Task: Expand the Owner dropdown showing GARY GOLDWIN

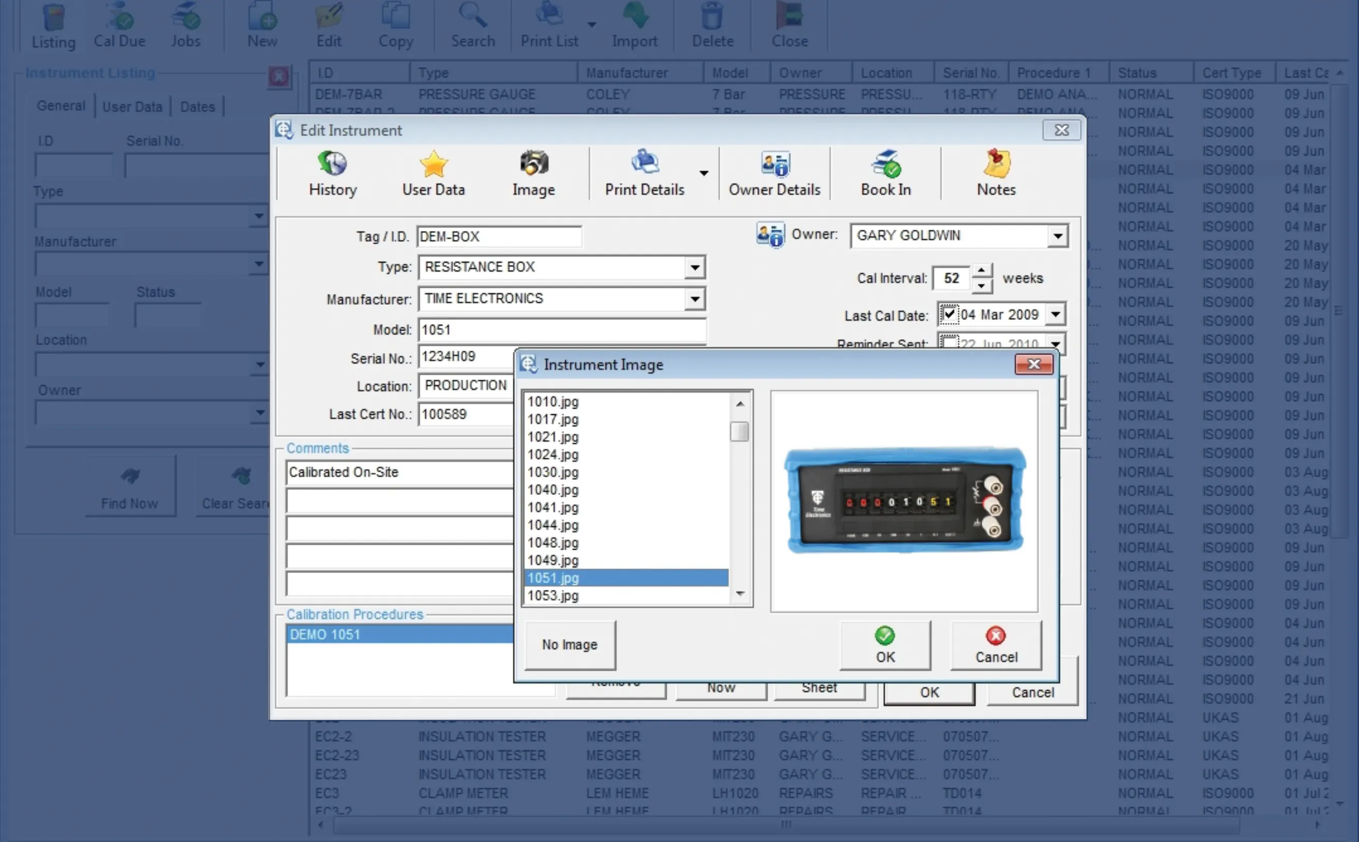Action: coord(1058,236)
